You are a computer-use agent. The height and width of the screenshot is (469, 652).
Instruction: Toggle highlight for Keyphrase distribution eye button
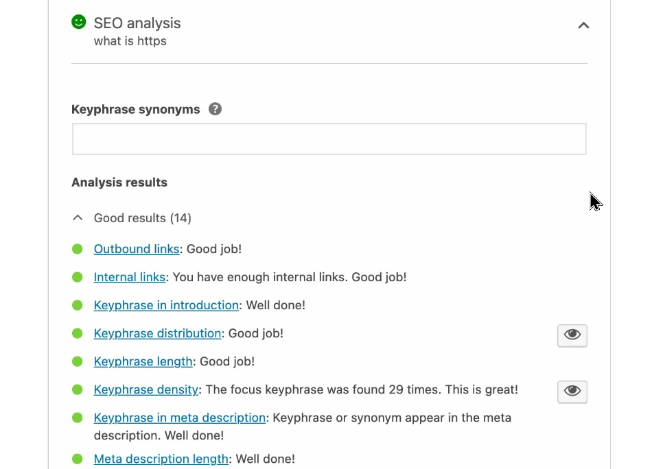(x=572, y=335)
